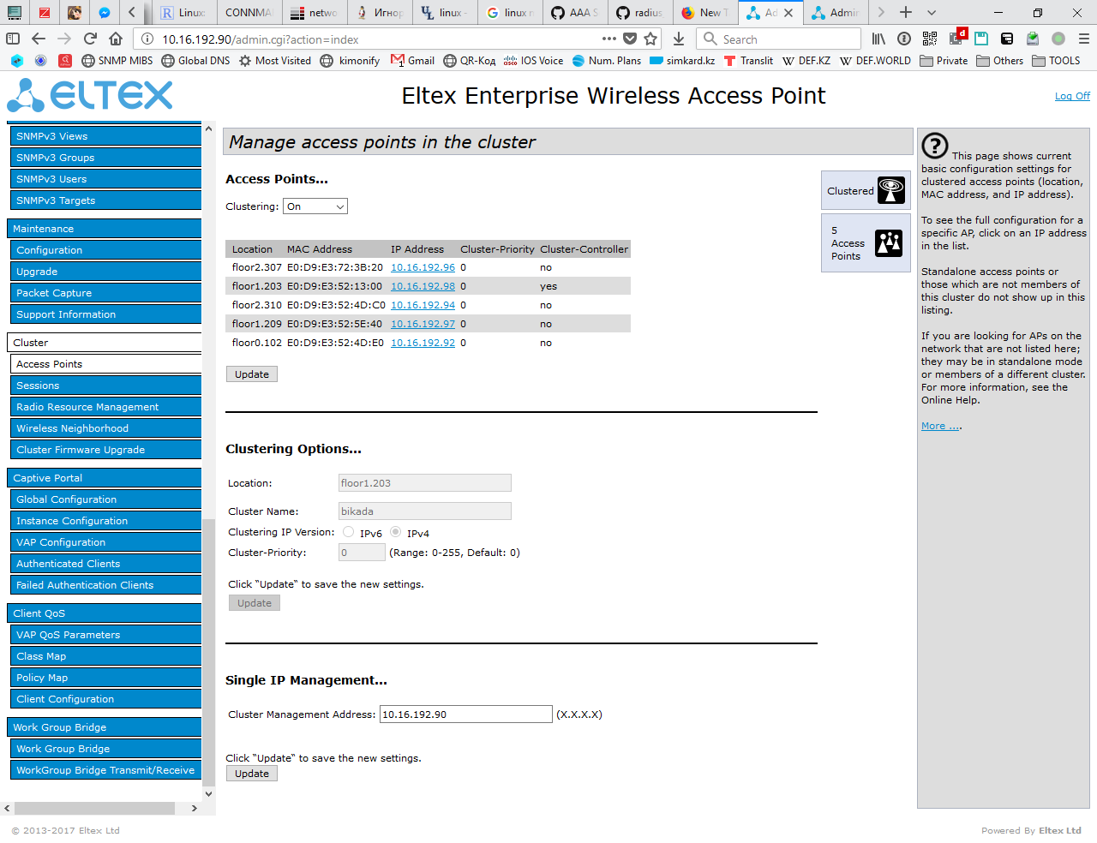Screen dimensions: 1097x843
Task: Open Radio Resource Management menu item
Action: click(106, 407)
